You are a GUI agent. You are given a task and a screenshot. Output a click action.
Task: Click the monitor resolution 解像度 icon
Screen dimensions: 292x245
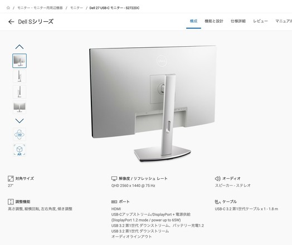click(x=114, y=179)
